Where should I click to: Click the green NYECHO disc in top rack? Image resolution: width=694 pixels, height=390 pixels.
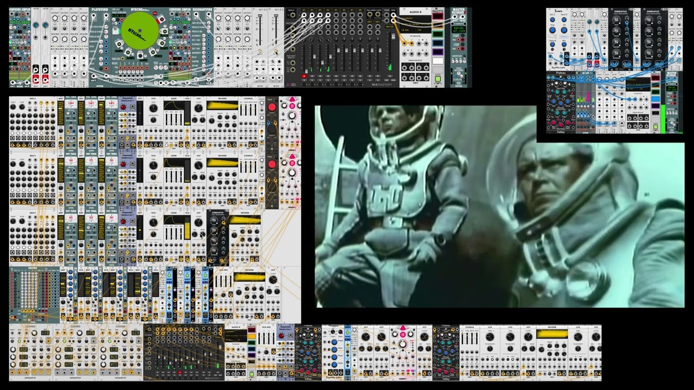[x=140, y=31]
